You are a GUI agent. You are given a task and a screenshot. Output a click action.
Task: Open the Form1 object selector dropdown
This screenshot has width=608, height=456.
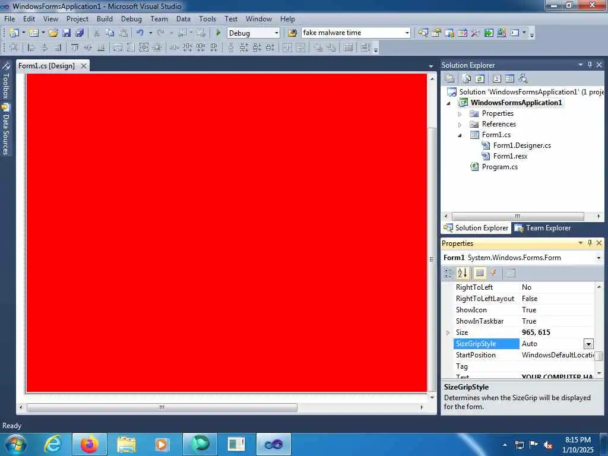tap(598, 258)
